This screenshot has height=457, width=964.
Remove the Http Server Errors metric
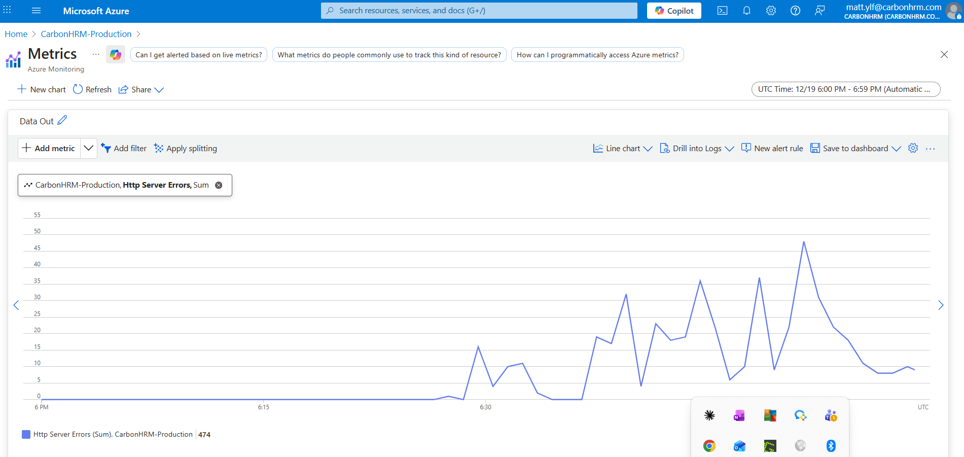pyautogui.click(x=219, y=185)
